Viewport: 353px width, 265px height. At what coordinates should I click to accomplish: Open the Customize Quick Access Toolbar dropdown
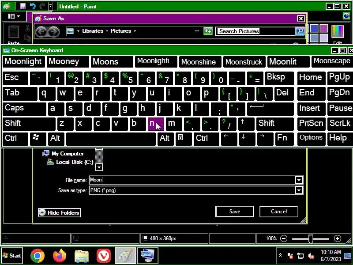click(51, 6)
